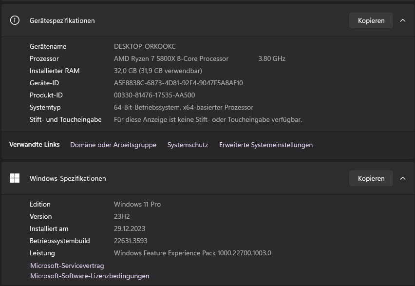View the Microsoft-Software-Lizenzbedingungen
This screenshot has height=286, width=415.
[90, 276]
